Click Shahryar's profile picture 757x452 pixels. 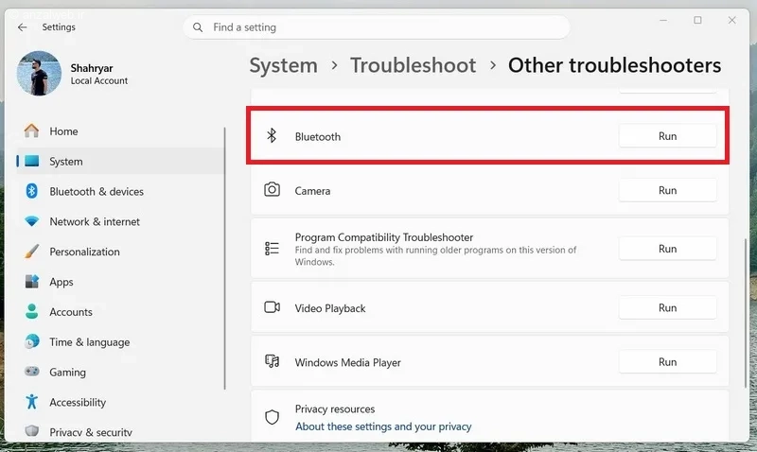39,74
